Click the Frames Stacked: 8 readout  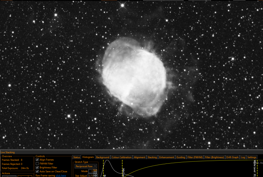[12, 160]
